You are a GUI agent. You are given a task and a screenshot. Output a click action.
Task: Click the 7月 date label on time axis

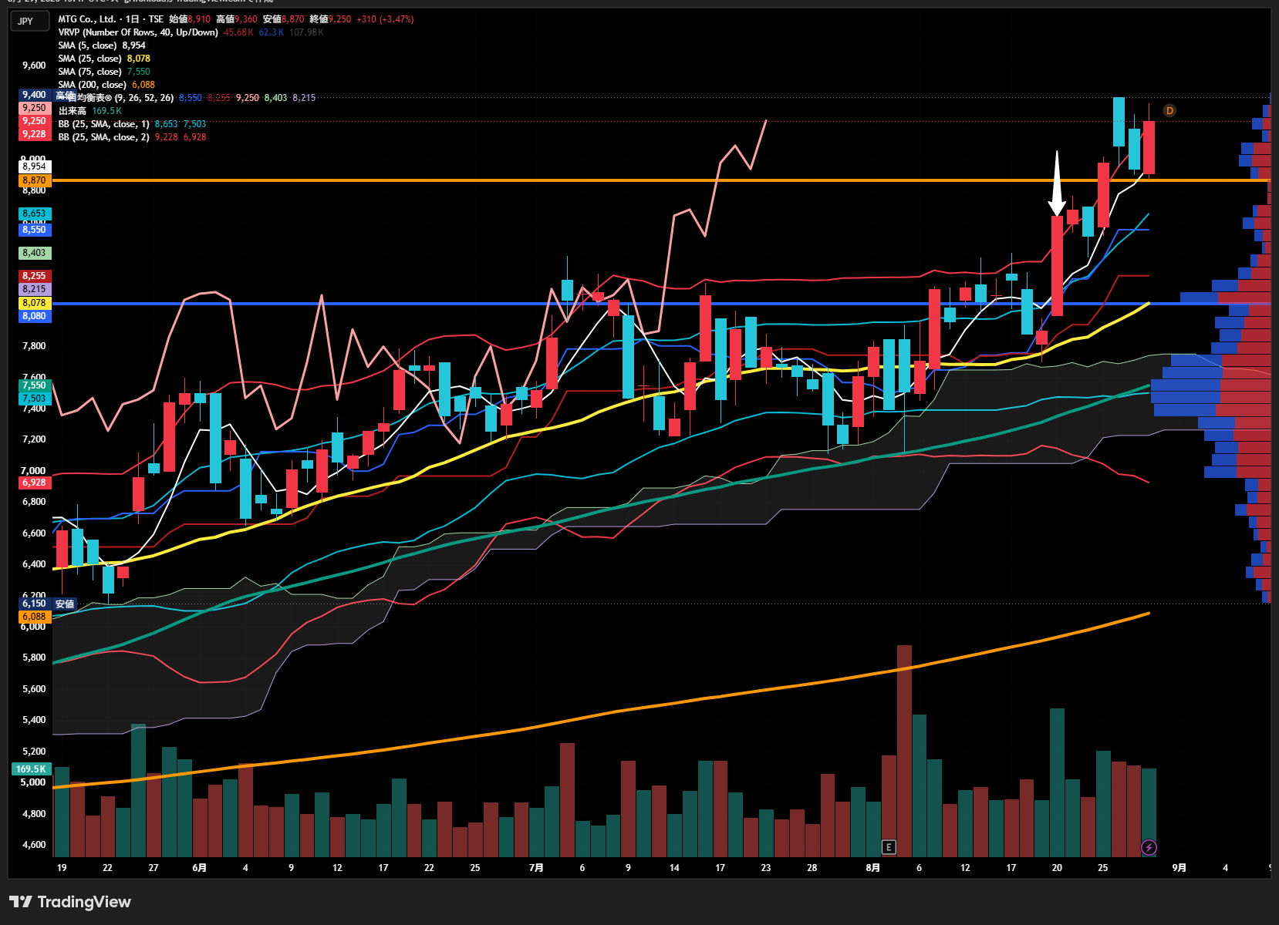(x=536, y=868)
